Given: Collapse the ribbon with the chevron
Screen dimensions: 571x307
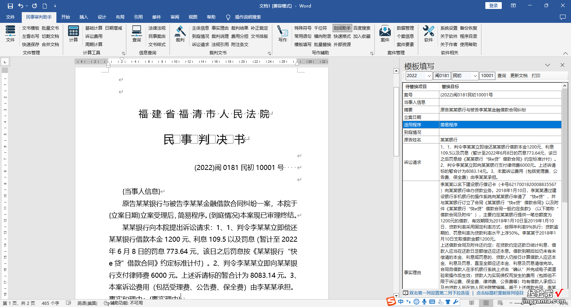Looking at the screenshot, I should click(x=565, y=53).
